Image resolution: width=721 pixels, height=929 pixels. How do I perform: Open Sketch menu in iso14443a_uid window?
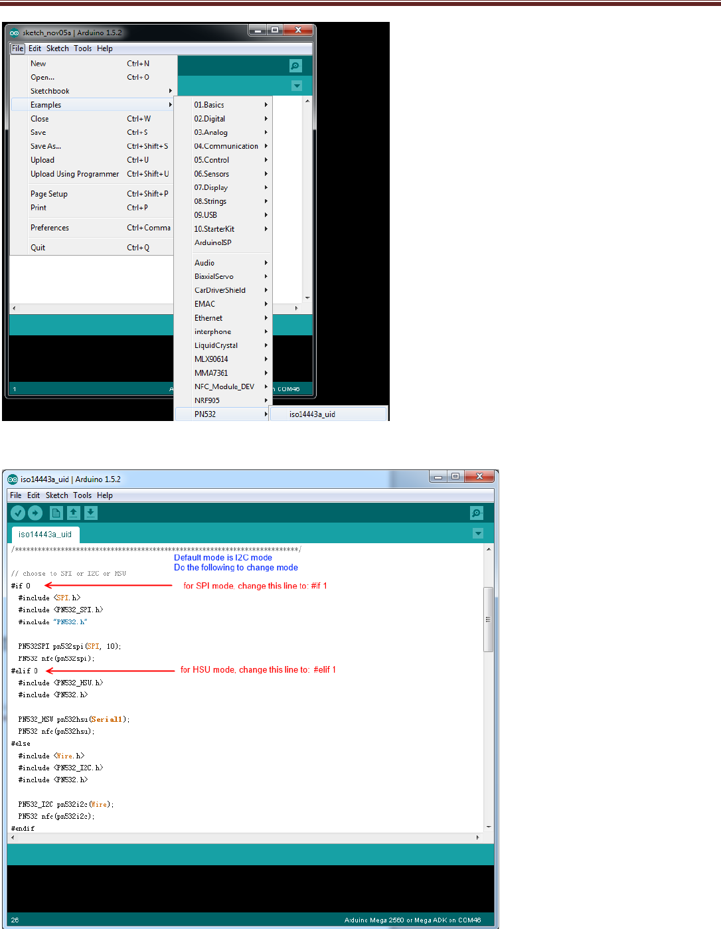[x=57, y=495]
